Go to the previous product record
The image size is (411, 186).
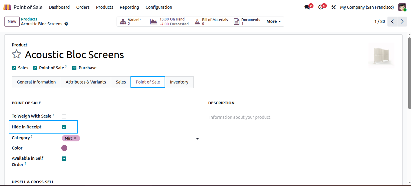click(392, 21)
